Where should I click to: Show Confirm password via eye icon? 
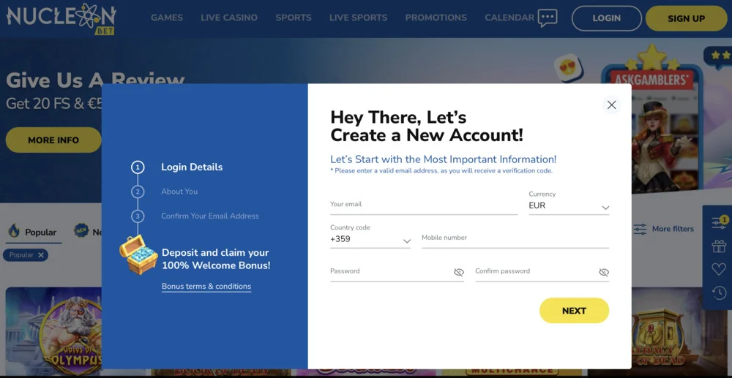click(604, 272)
